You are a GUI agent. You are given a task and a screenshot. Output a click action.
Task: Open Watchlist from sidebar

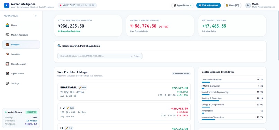[x=21, y=54]
